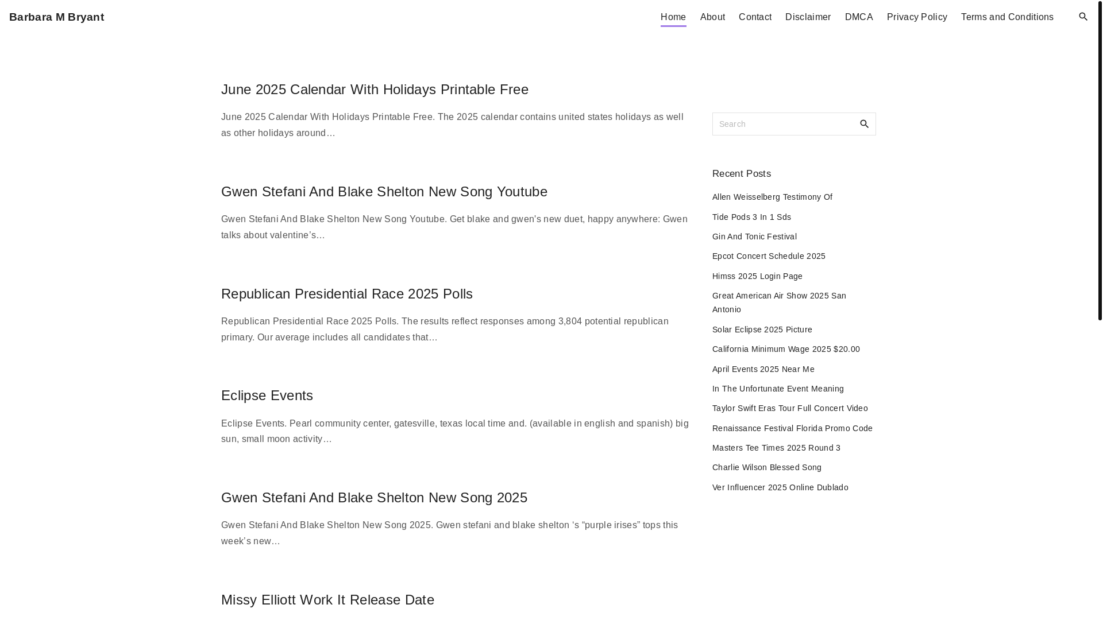Open Terms and Conditions page

tap(1007, 17)
